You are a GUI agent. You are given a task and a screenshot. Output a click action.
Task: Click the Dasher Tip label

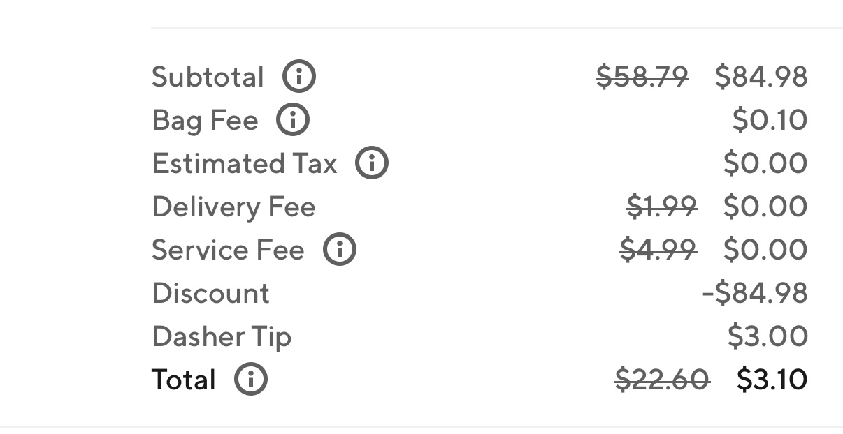tap(222, 337)
